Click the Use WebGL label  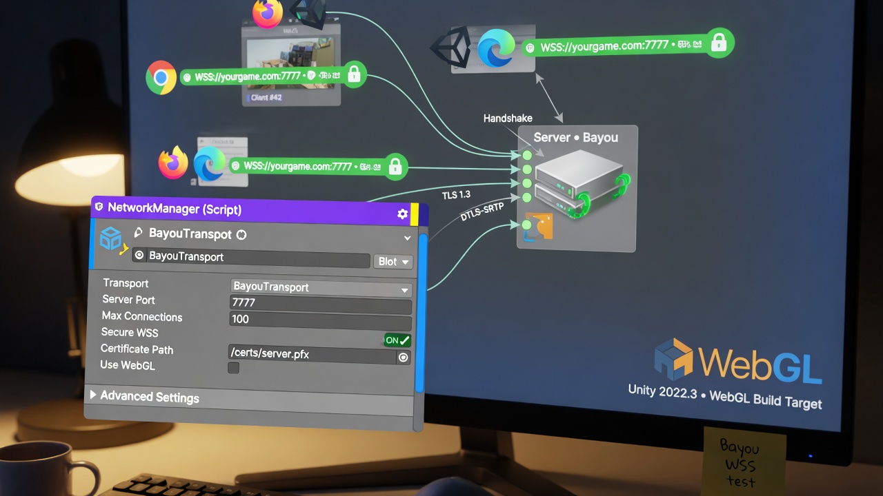click(x=128, y=365)
